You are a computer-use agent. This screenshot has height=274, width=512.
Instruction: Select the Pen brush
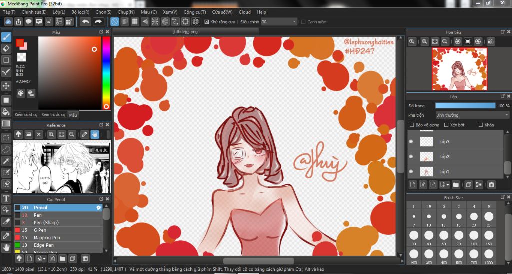pos(58,215)
